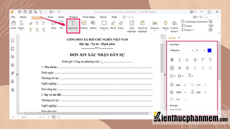Undo the last action
230x129 pixels.
[x=40, y=12]
